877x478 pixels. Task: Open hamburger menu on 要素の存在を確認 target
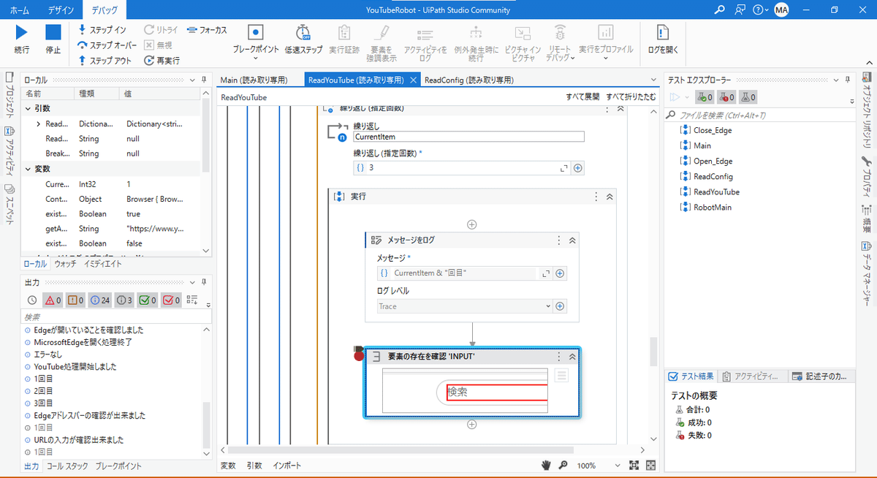pos(561,376)
